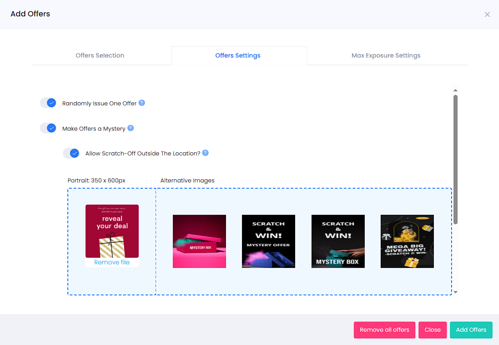The width and height of the screenshot is (499, 345).
Task: Choose Mega Big Giveaway alternative image
Action: click(x=407, y=241)
